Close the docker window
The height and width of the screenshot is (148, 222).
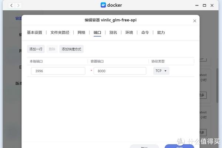click(212, 6)
